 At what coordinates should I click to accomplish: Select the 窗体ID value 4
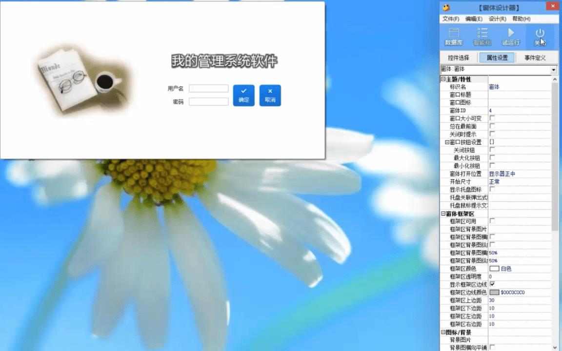coord(490,111)
